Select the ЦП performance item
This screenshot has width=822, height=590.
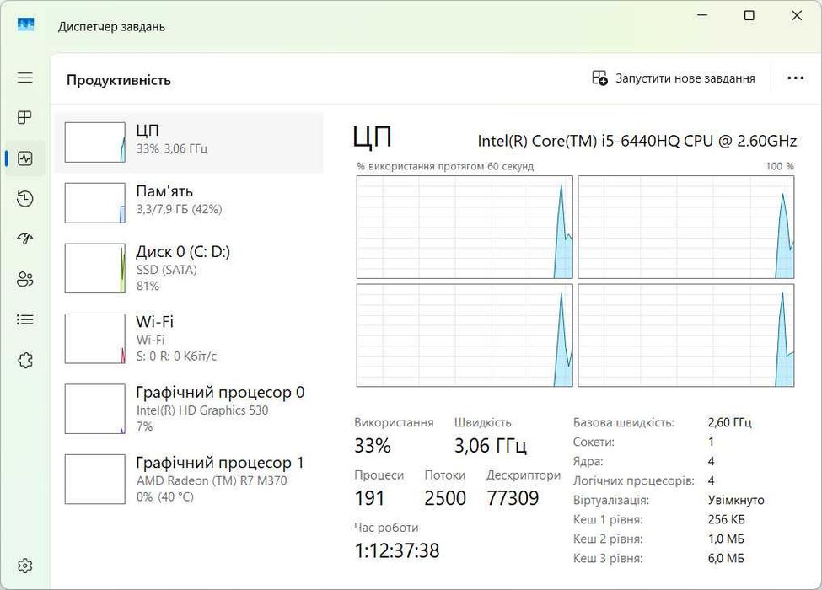(x=189, y=140)
